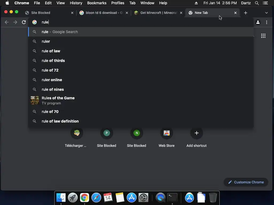Open QuickTime Player from the Dock

[161, 198]
